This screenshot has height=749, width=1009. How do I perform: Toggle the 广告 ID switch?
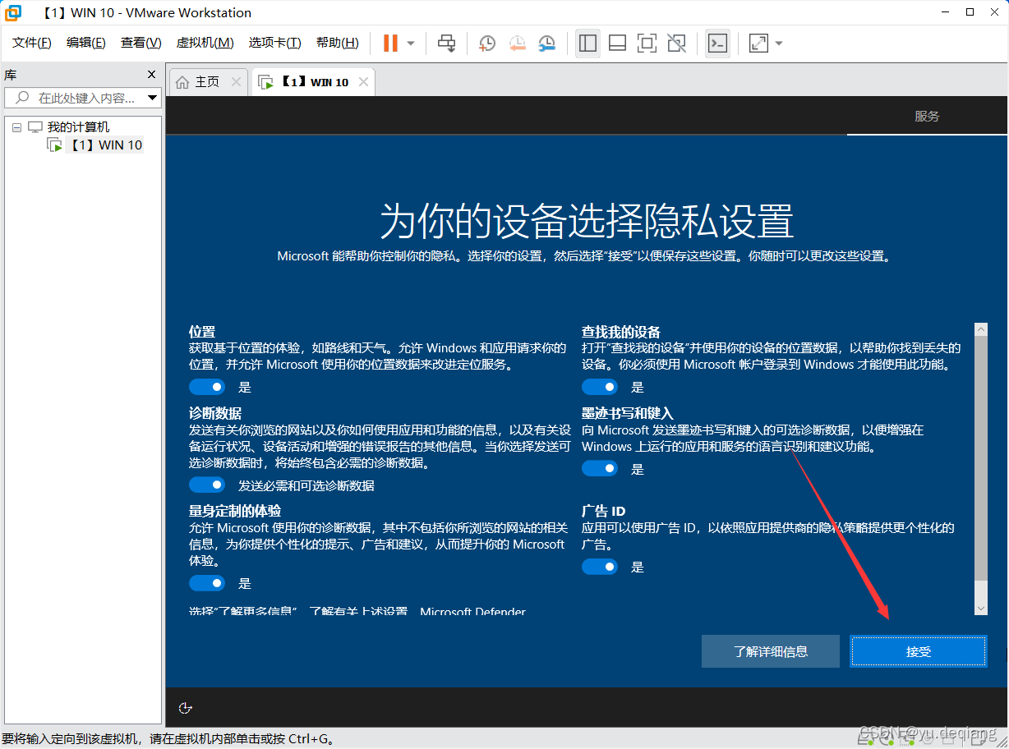600,567
